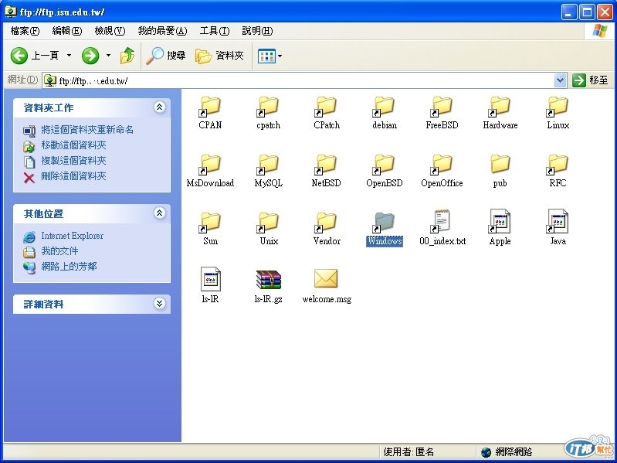The height and width of the screenshot is (463, 617).
Task: Open the 說明(H) menu
Action: (x=257, y=31)
